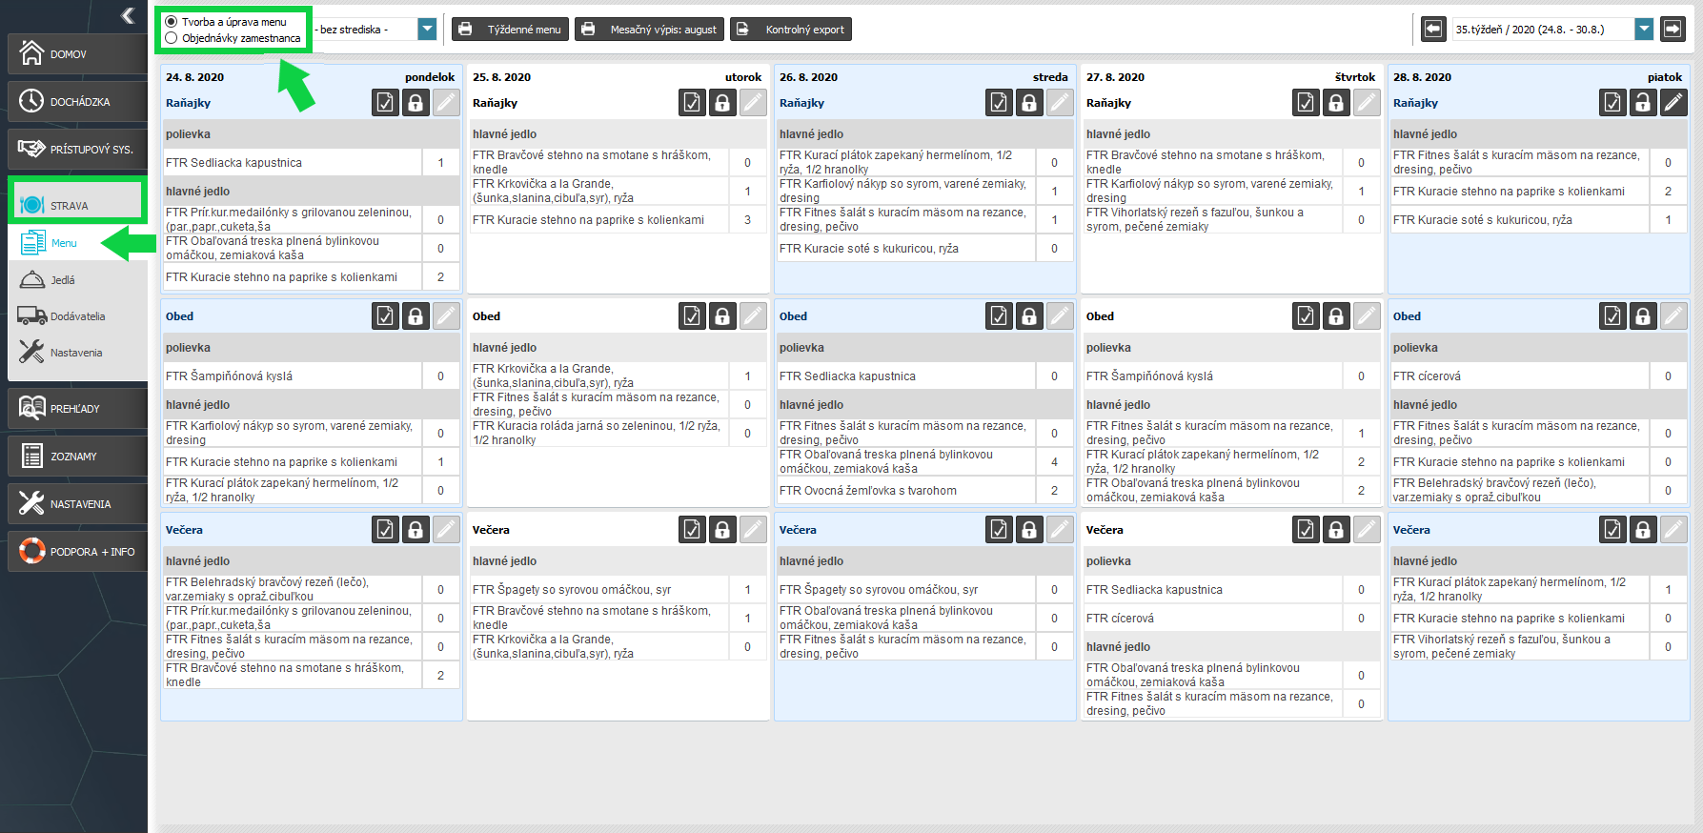Open ZOZNAMY in the sidebar
The image size is (1703, 833).
[77, 456]
